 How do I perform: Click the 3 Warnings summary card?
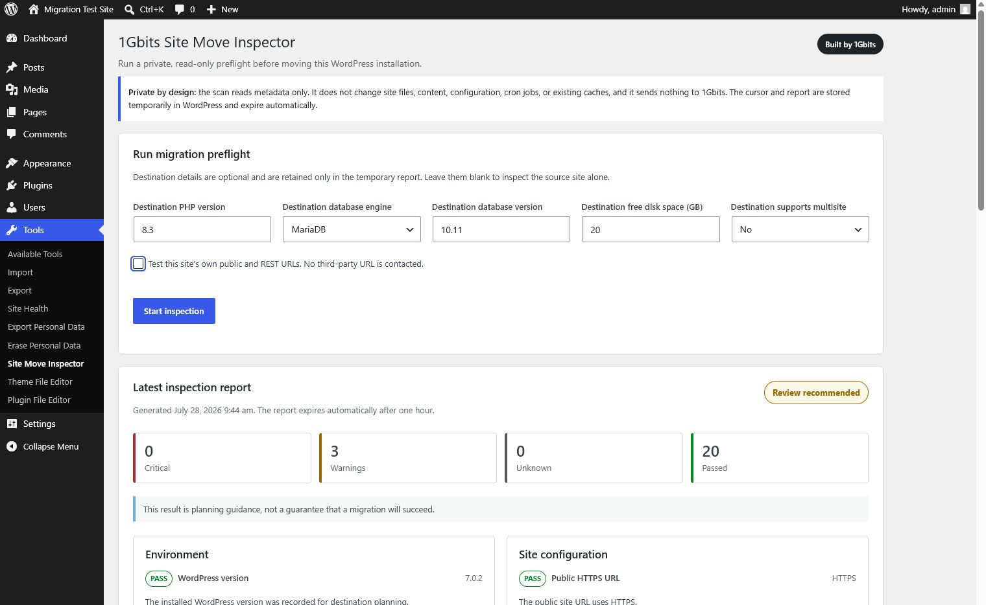(x=408, y=458)
